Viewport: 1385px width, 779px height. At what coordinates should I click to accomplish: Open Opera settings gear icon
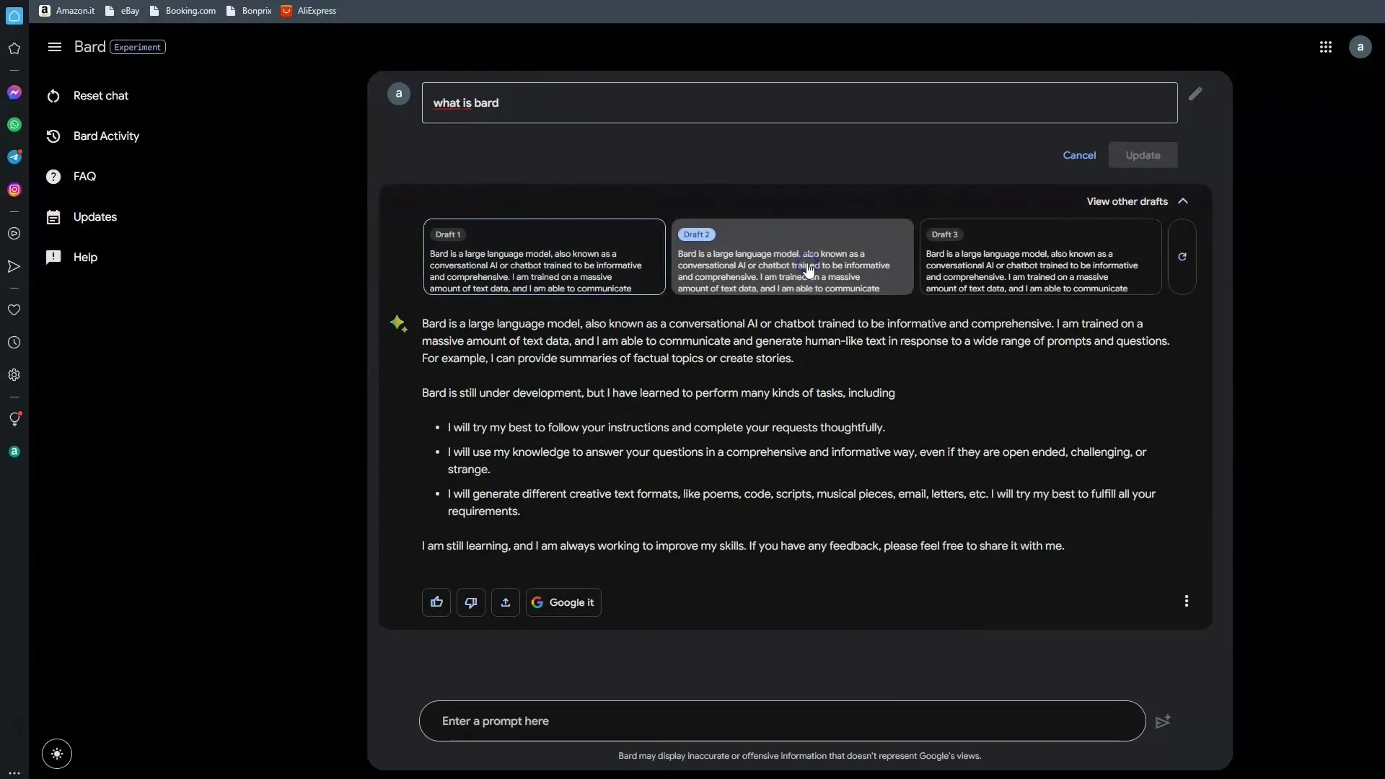14,375
